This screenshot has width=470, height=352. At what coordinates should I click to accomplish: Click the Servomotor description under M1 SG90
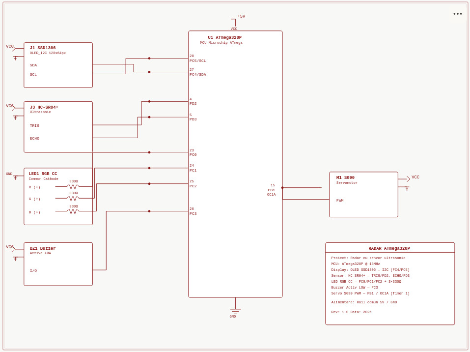[x=347, y=182]
